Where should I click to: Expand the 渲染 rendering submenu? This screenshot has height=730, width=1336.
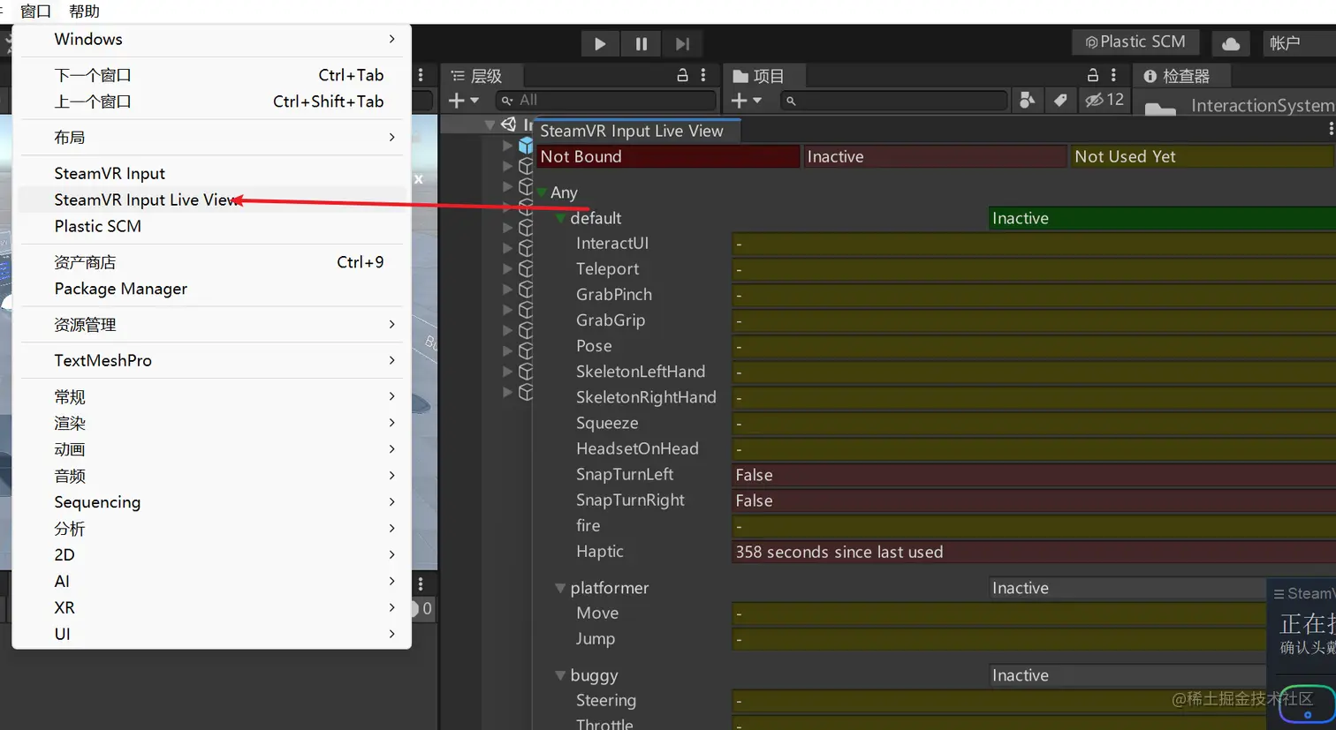click(212, 423)
